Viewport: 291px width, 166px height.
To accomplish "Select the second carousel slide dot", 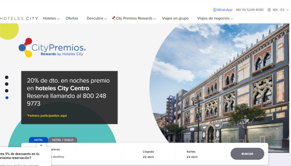I will pyautogui.click(x=7, y=84).
